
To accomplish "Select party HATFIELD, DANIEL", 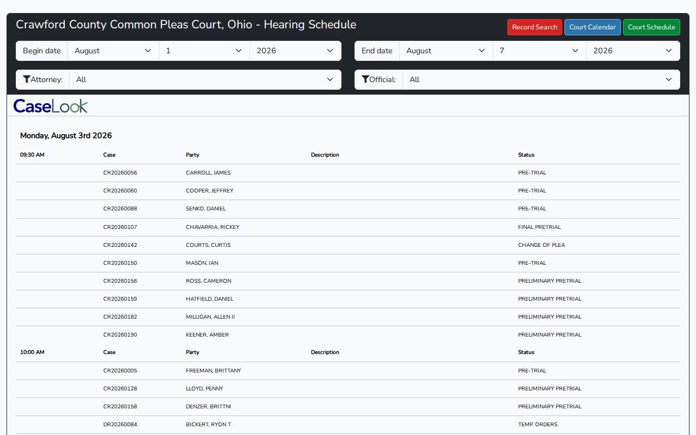I will pyautogui.click(x=209, y=299).
